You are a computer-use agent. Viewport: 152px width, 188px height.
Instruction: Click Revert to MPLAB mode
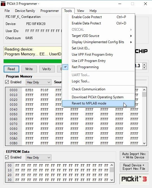[98, 103]
